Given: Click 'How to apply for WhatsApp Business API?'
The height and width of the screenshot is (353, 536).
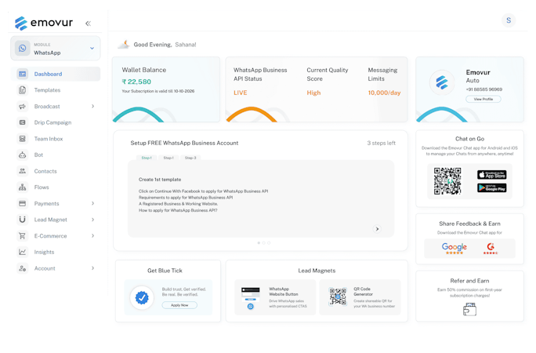Looking at the screenshot, I should tap(178, 210).
